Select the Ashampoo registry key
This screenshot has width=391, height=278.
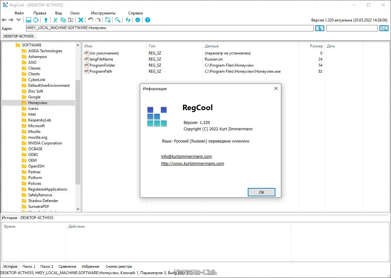click(x=37, y=57)
